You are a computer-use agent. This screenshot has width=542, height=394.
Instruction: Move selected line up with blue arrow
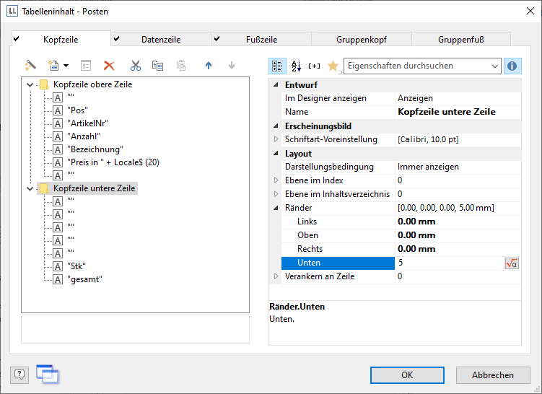coord(209,66)
